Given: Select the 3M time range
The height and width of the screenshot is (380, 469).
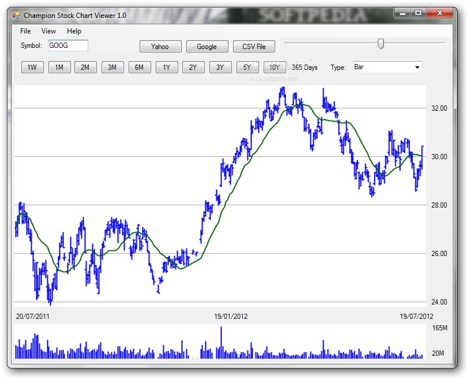Looking at the screenshot, I should 112,67.
